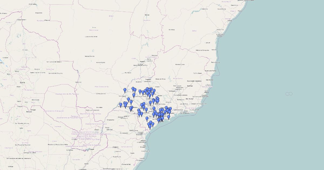Click the Governador Valadares label

[194, 81]
